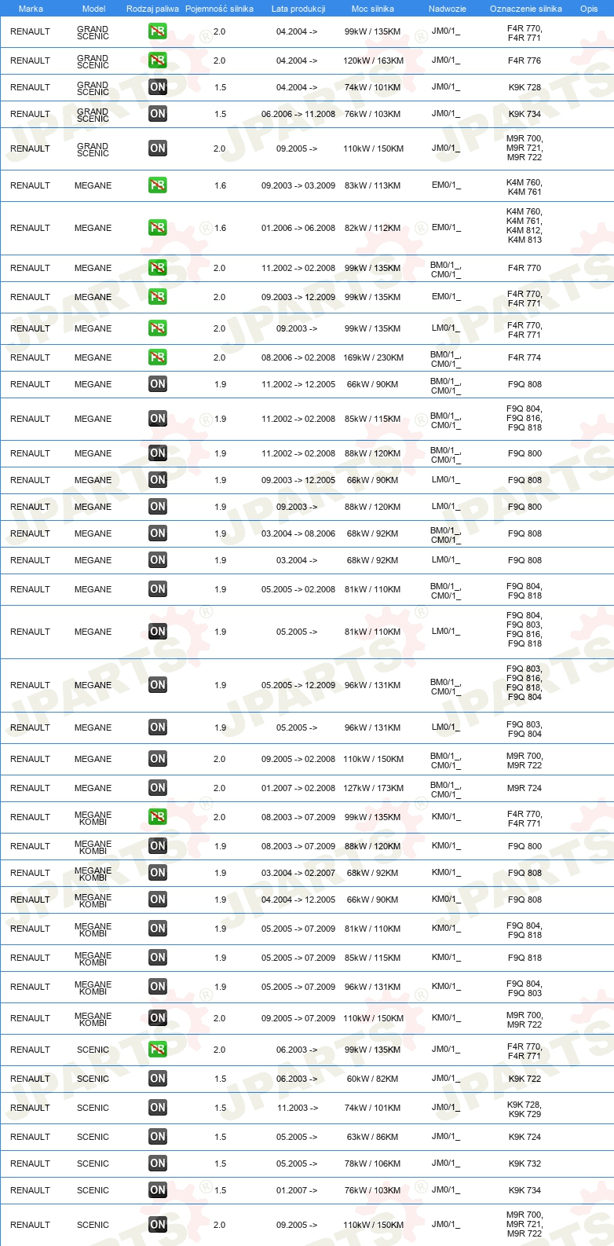Click the Moc silnika column header

point(373,9)
